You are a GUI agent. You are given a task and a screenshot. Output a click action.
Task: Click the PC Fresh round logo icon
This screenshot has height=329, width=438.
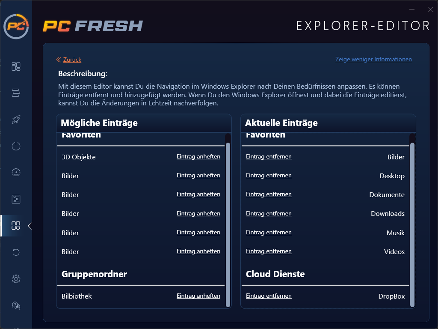(16, 26)
